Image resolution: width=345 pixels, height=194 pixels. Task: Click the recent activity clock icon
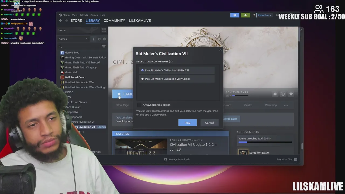pos(99,39)
